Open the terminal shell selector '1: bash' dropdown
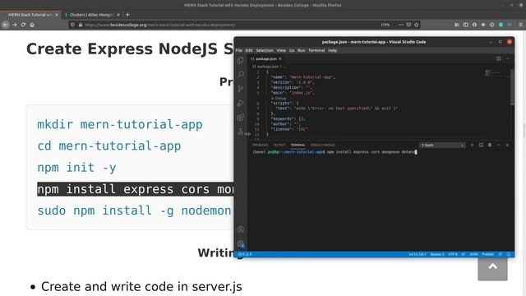The height and width of the screenshot is (296, 526). click(x=442, y=145)
